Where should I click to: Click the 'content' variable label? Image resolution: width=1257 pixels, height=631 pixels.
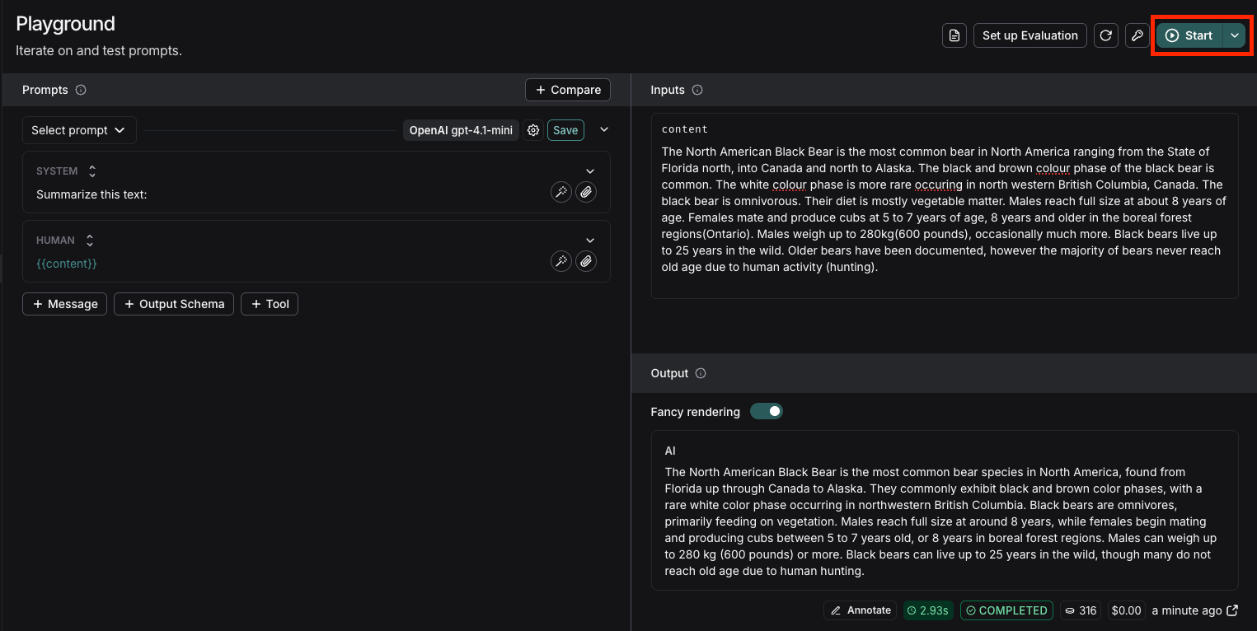tap(685, 129)
